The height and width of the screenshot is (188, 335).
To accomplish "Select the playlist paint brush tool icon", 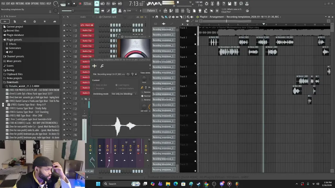I will (x=166, y=17).
